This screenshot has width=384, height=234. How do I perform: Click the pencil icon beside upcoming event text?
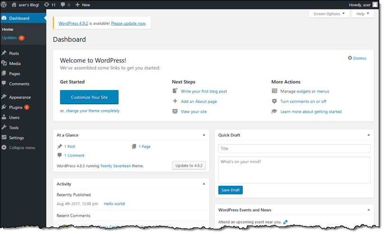(285, 222)
